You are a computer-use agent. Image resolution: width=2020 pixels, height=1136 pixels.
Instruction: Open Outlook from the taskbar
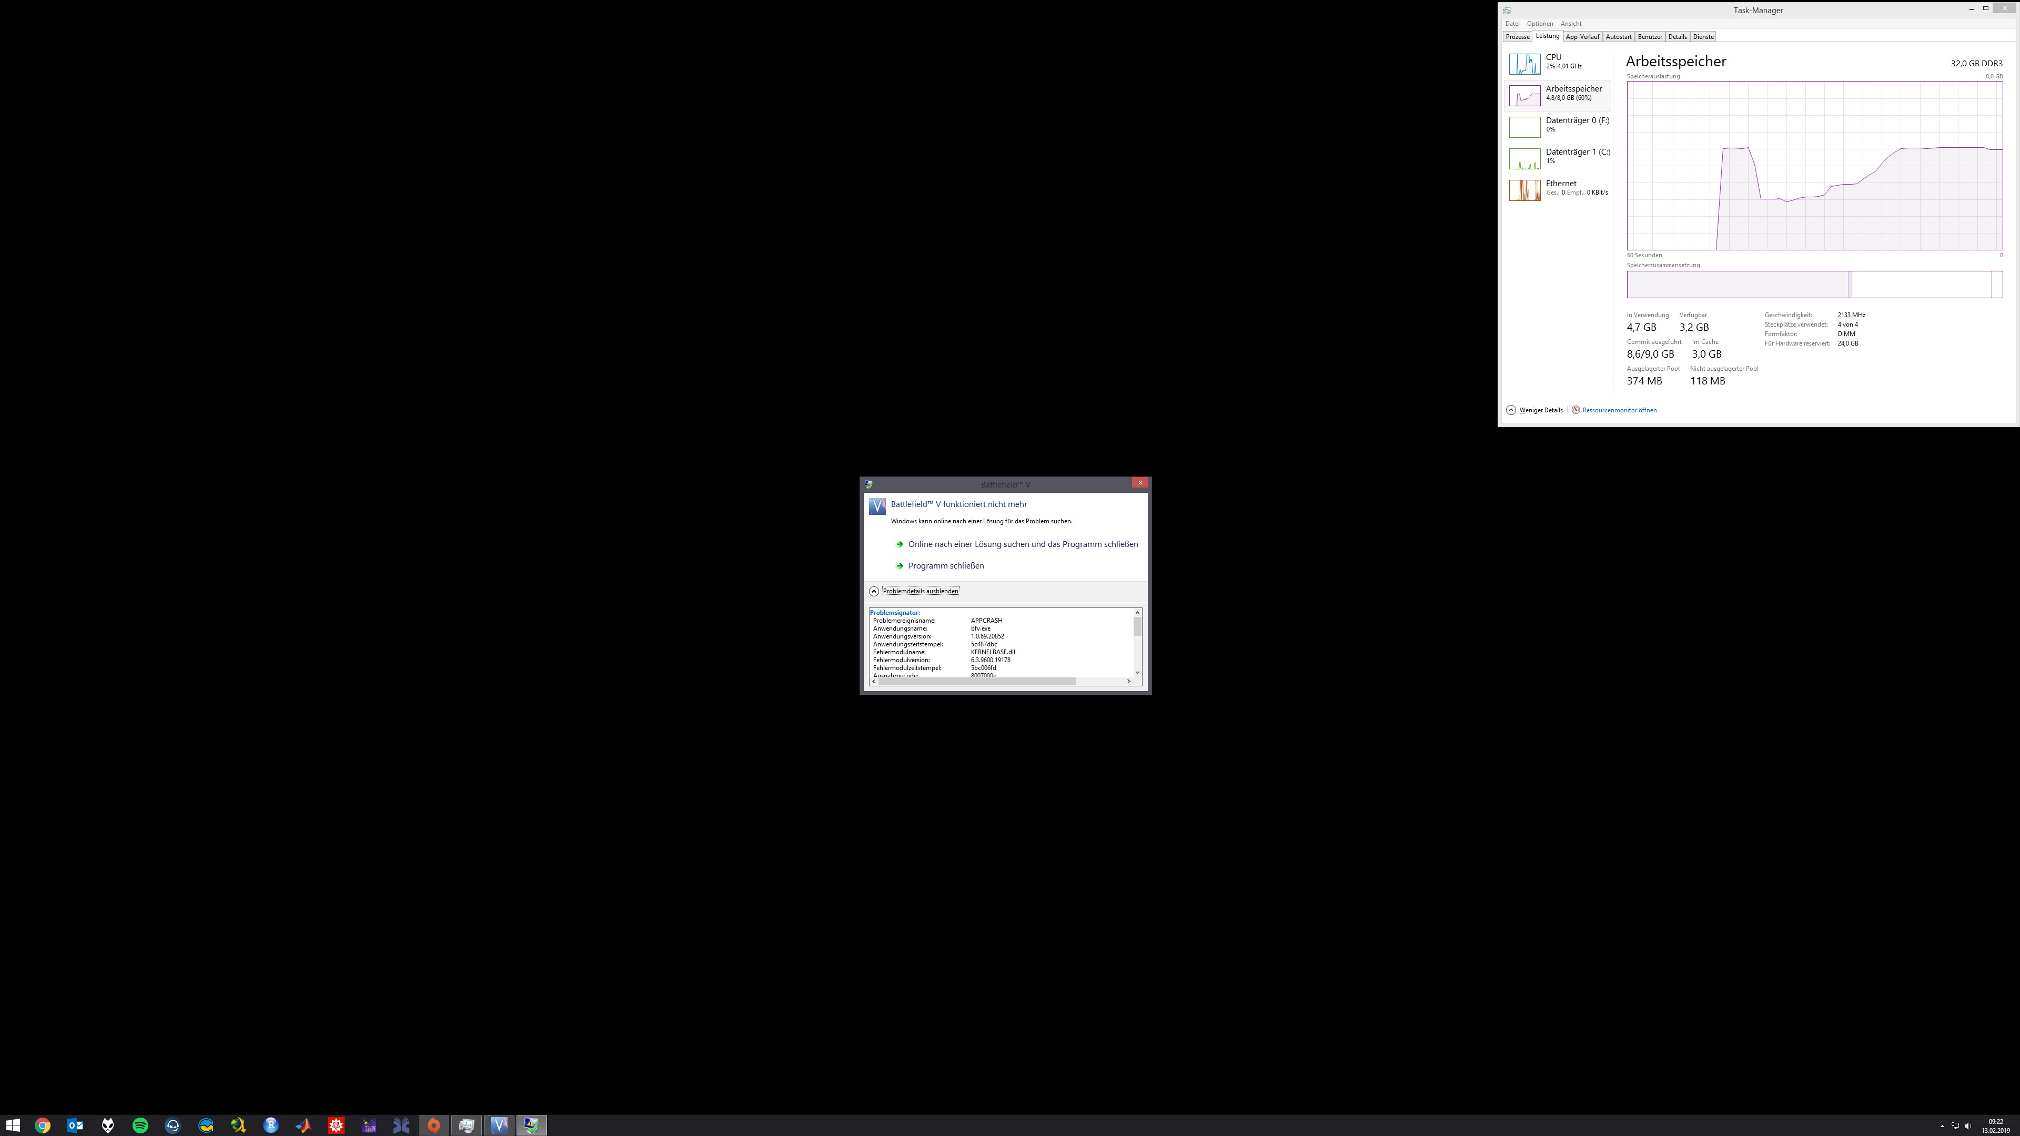click(76, 1125)
